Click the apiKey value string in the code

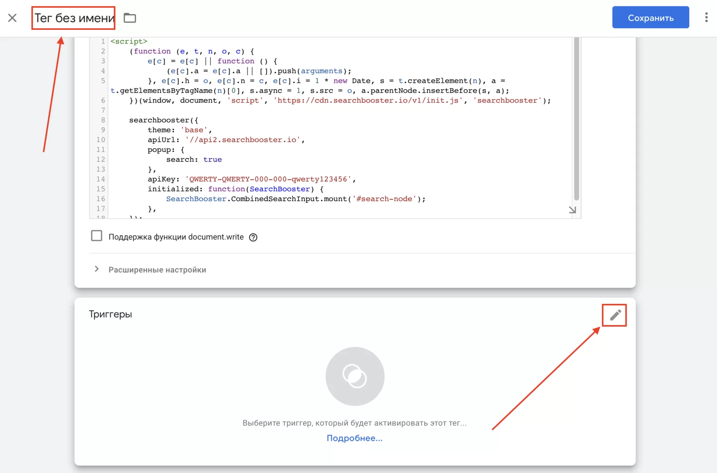268,179
